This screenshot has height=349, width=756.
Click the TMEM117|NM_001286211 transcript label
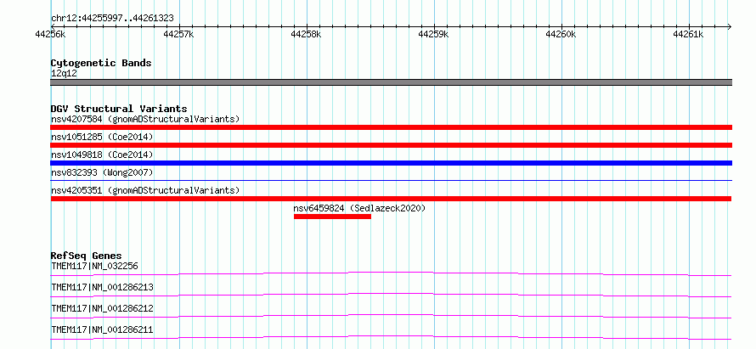tap(102, 329)
